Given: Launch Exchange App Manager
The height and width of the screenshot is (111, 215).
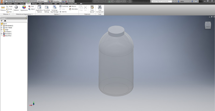Looking at the screenshot, I should [x=55, y=9].
